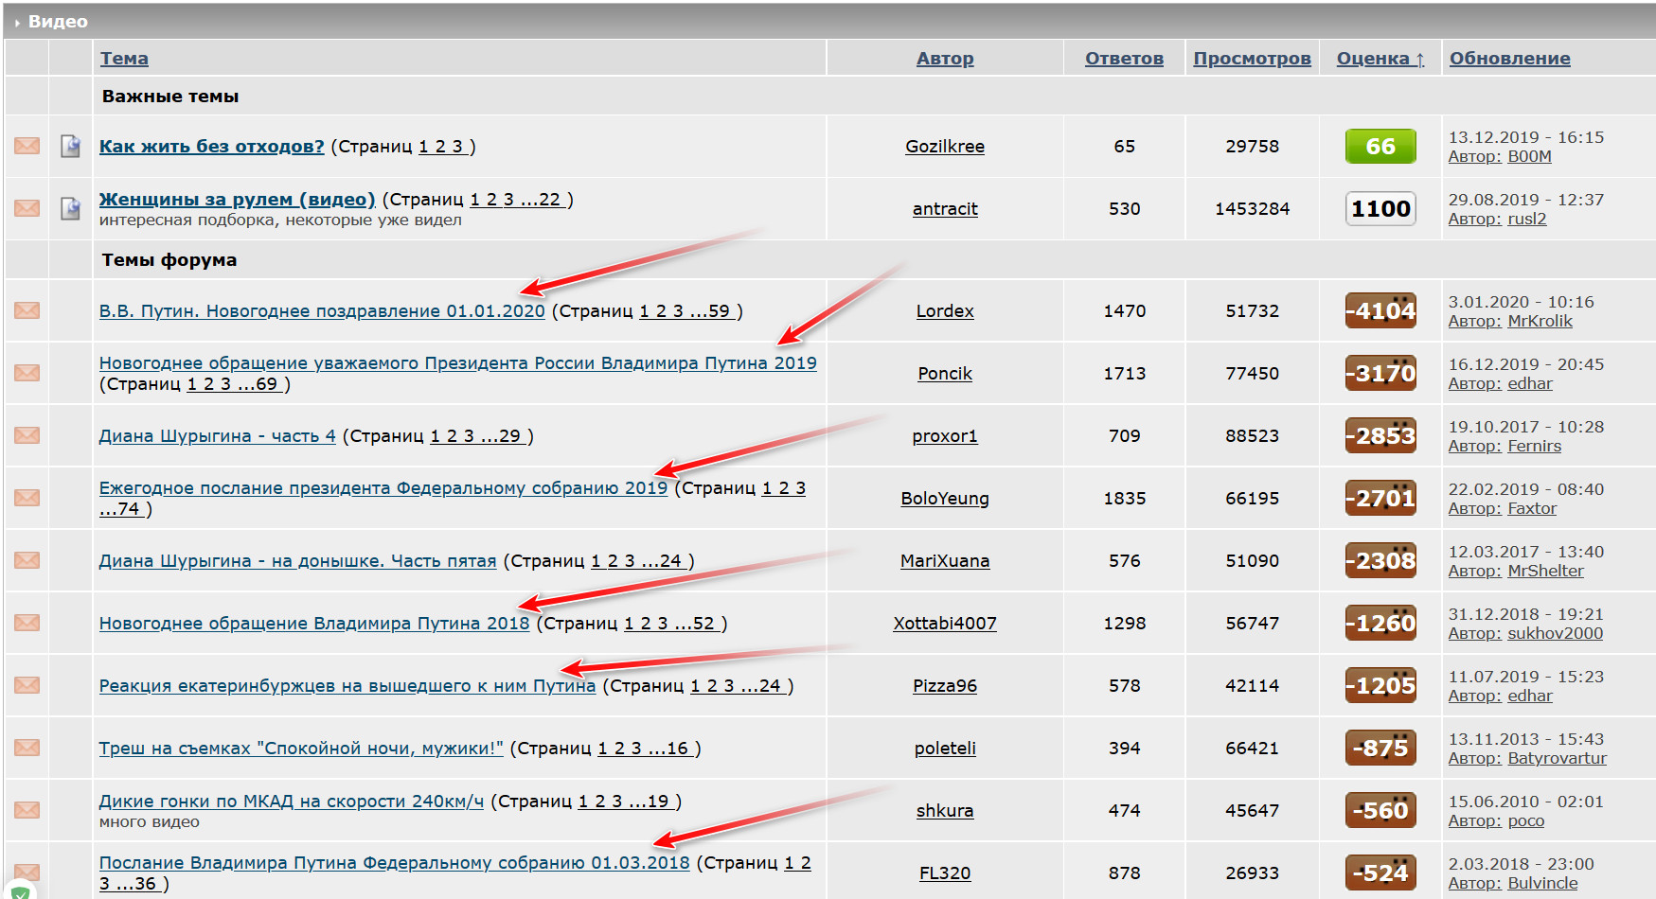Sort topics by Просмотров column

pos(1252,58)
